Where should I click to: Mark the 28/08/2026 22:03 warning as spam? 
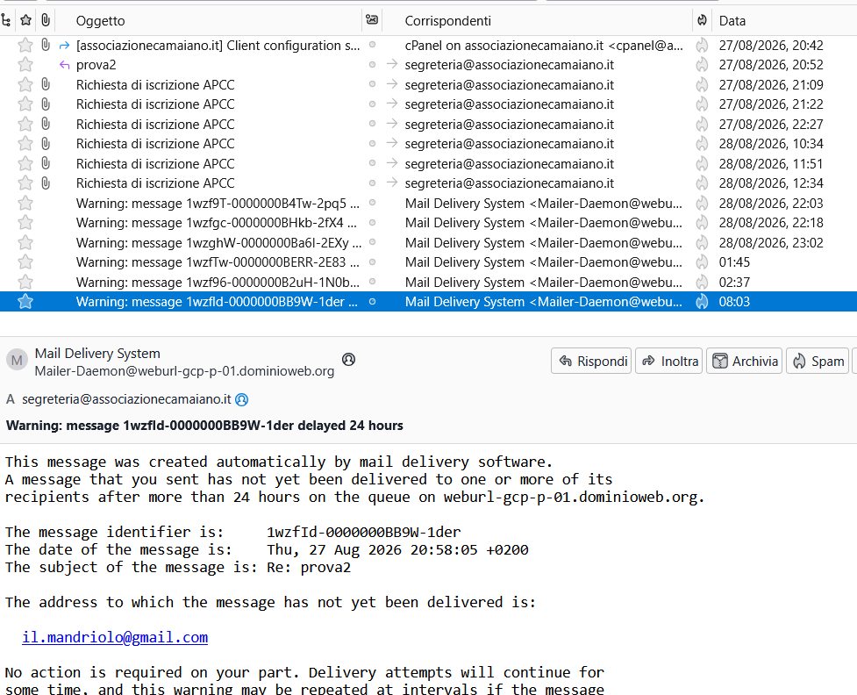click(702, 204)
